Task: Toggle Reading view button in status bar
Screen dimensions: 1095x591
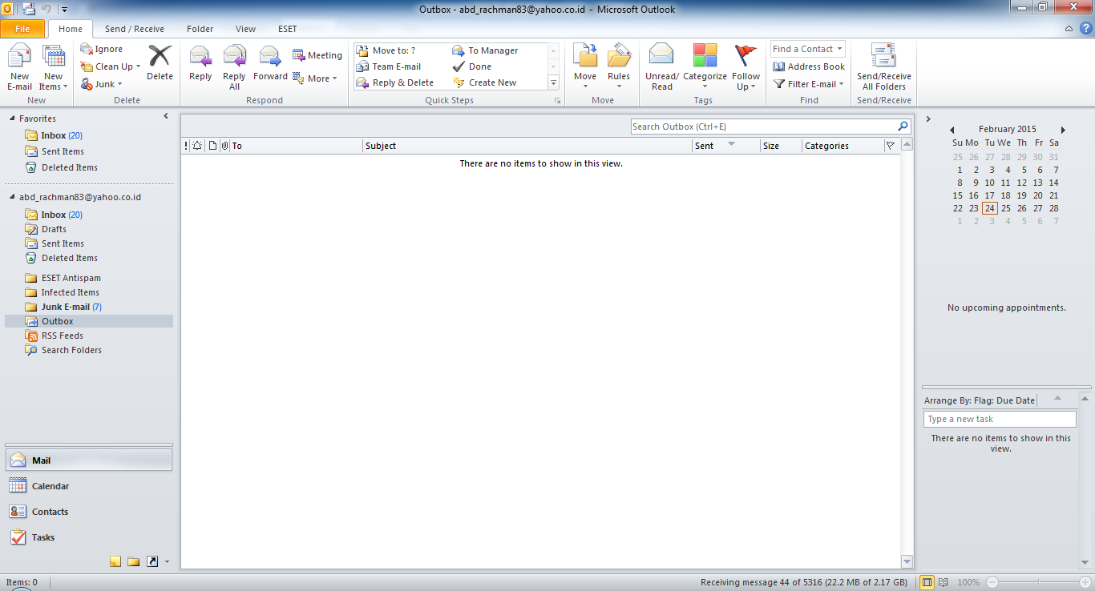Action: 943,582
